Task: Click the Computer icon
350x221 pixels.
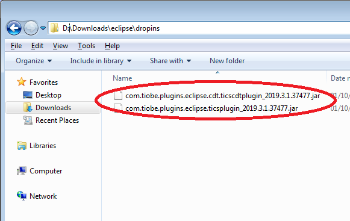Action: [x=22, y=171]
